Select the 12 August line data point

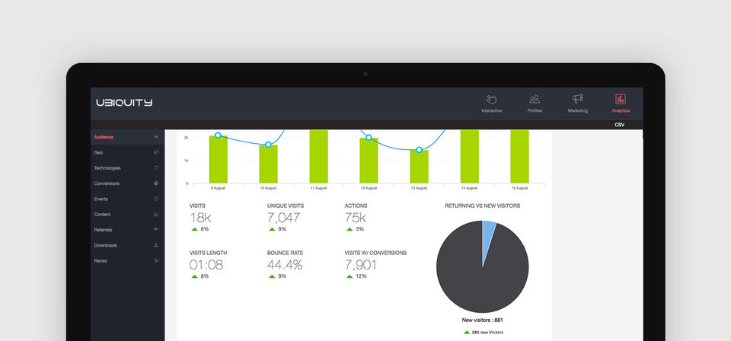pos(369,138)
